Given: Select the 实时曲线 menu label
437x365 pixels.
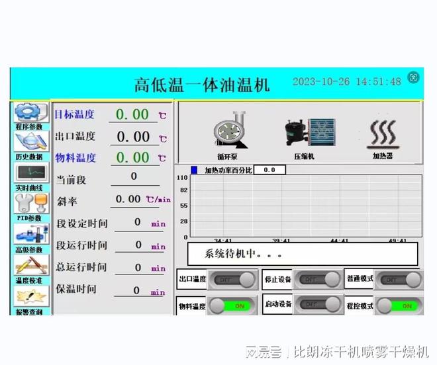Looking at the screenshot, I should point(29,188).
